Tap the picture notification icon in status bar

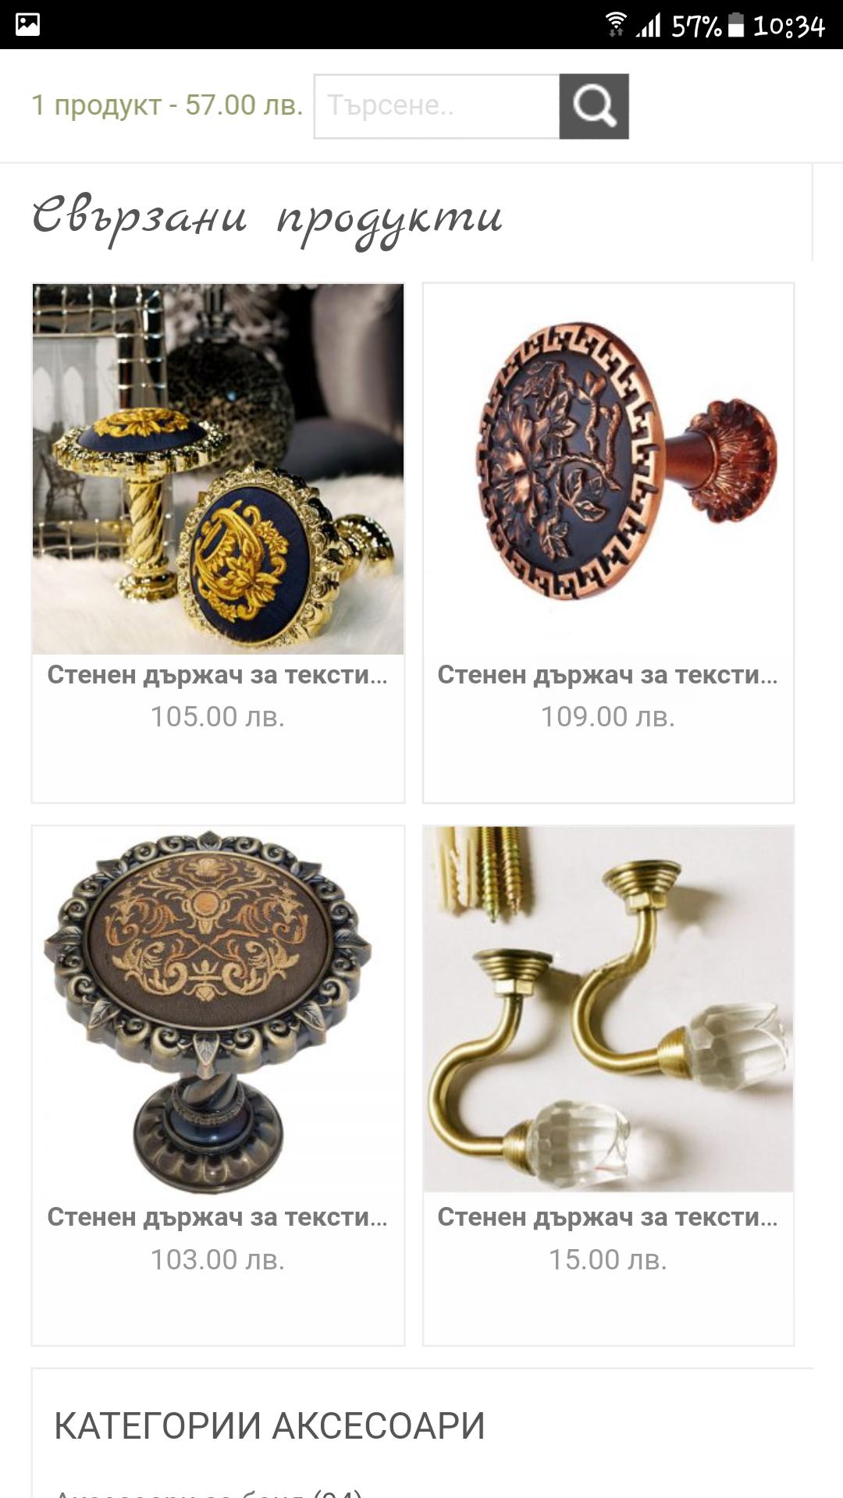(x=28, y=24)
